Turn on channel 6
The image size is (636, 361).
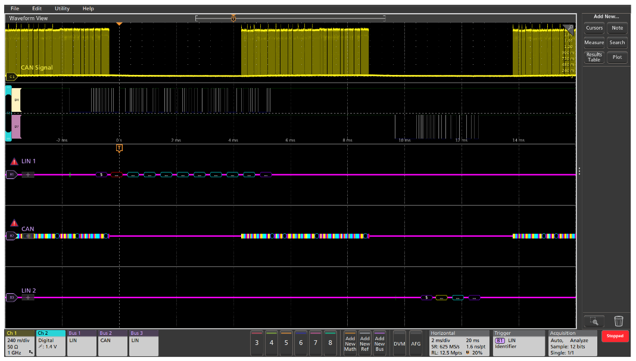pyautogui.click(x=301, y=343)
